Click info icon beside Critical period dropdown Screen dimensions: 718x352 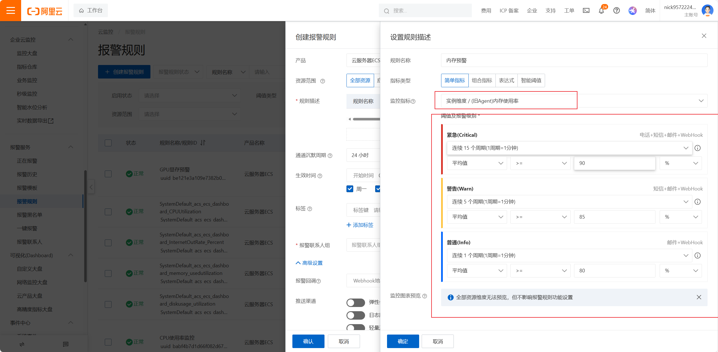pyautogui.click(x=697, y=148)
